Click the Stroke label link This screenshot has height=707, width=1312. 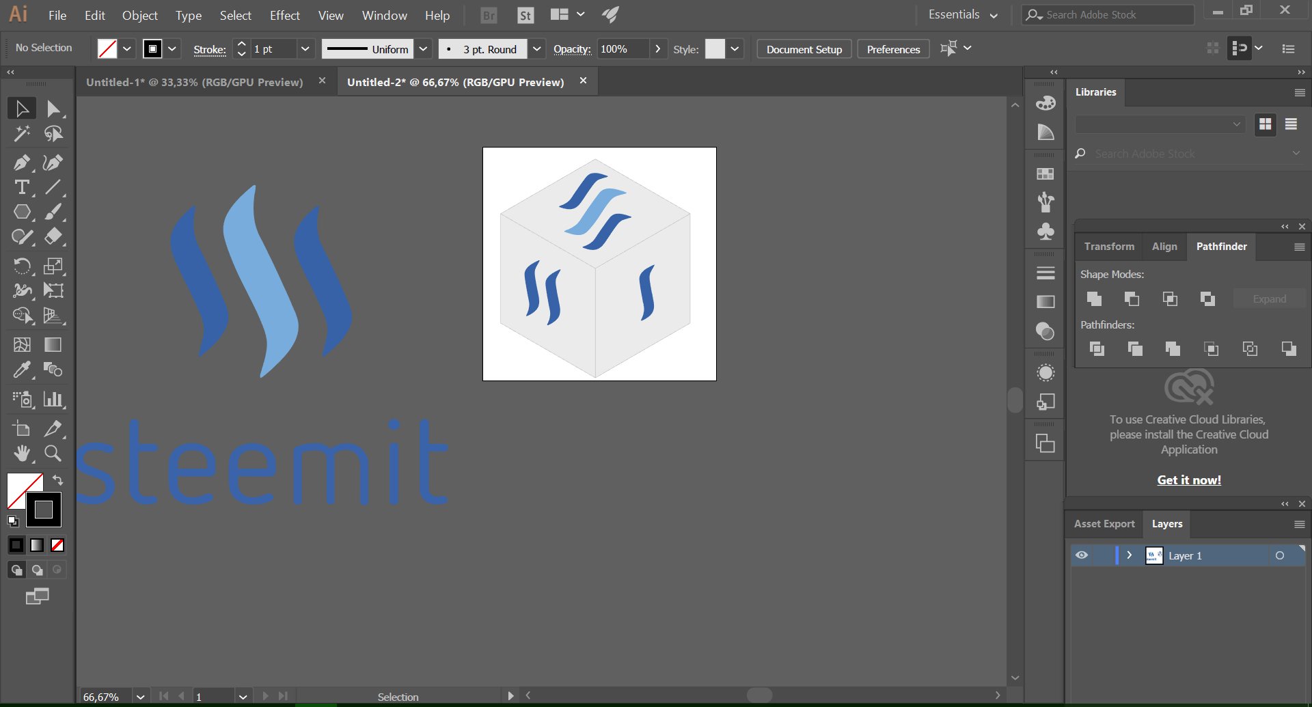210,49
